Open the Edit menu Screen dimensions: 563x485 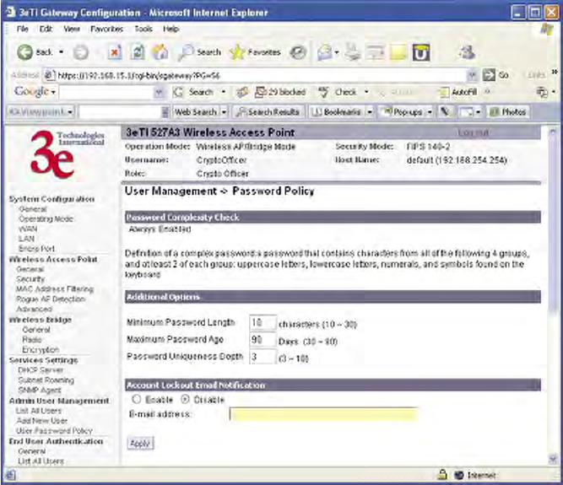(x=46, y=29)
